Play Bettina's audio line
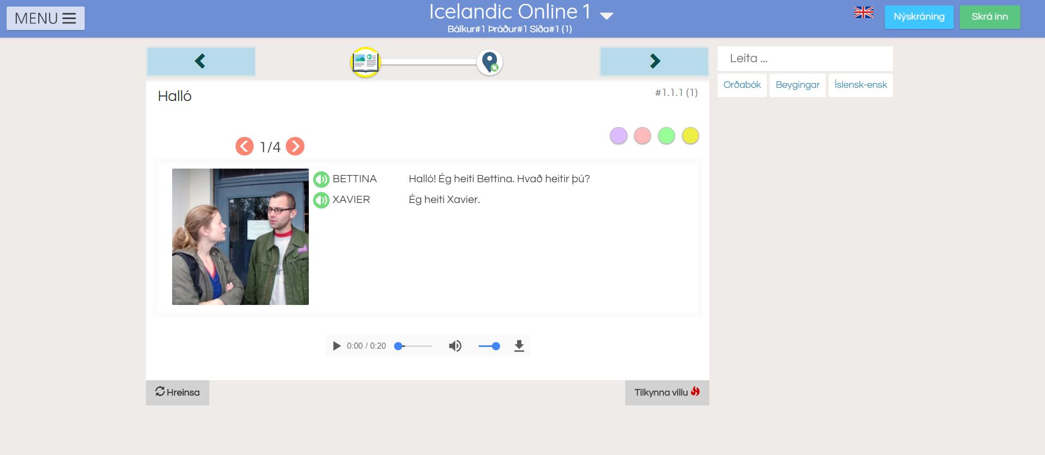Screen dimensions: 1045x455 pos(321,179)
